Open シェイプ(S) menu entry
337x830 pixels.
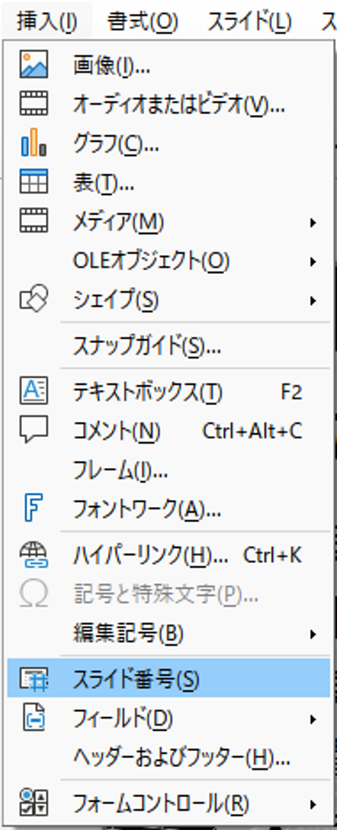click(x=169, y=300)
